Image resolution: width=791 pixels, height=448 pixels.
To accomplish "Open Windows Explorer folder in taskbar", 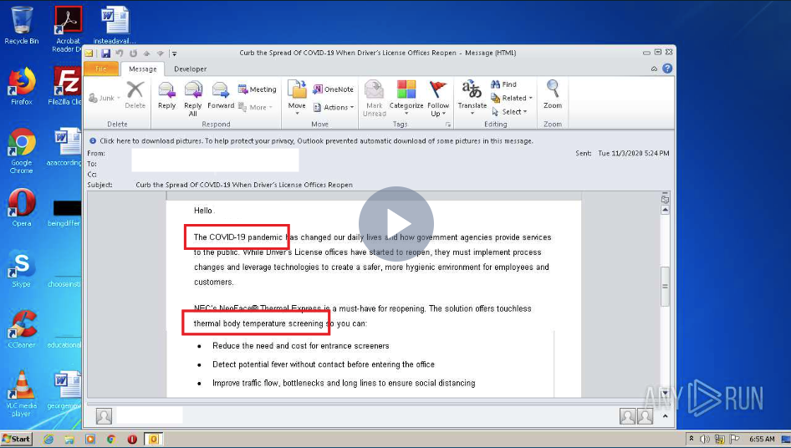I will [x=69, y=439].
